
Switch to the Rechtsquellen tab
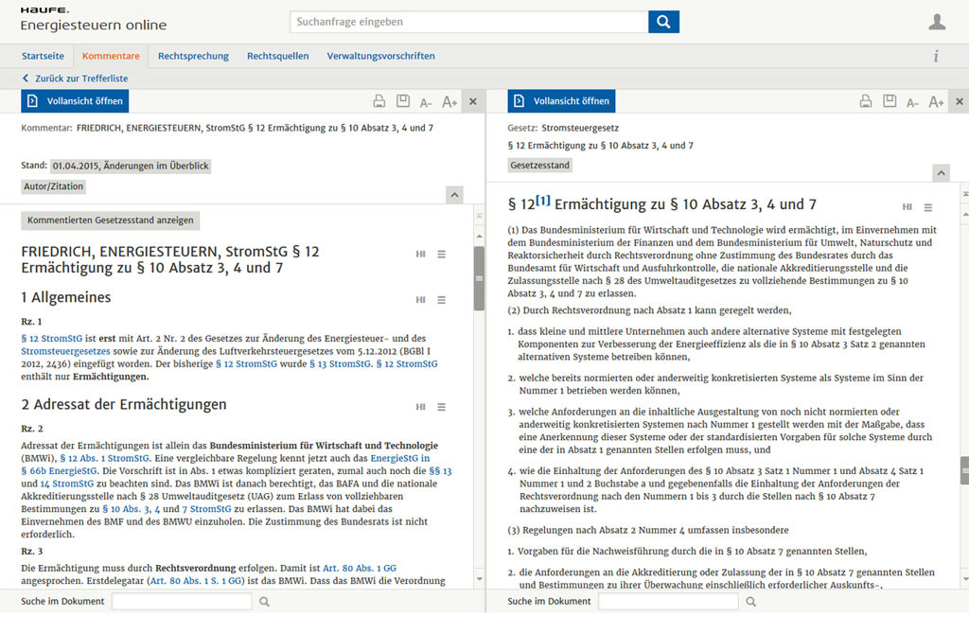tap(278, 56)
